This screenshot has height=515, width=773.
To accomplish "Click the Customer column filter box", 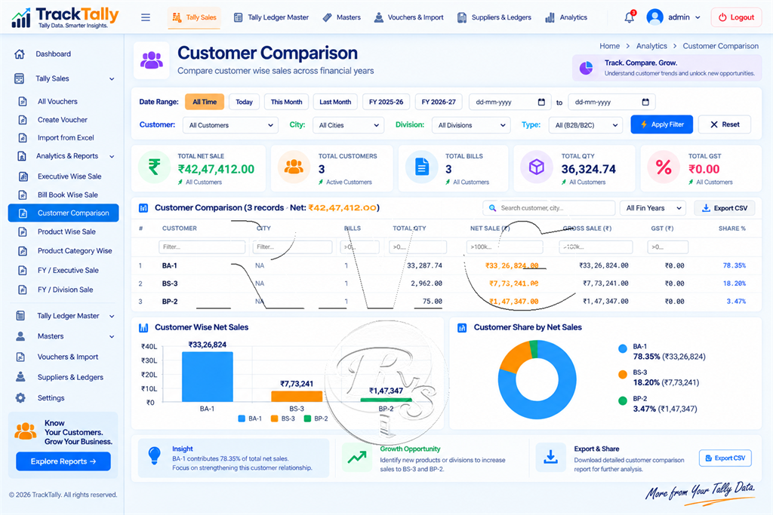I will click(202, 247).
